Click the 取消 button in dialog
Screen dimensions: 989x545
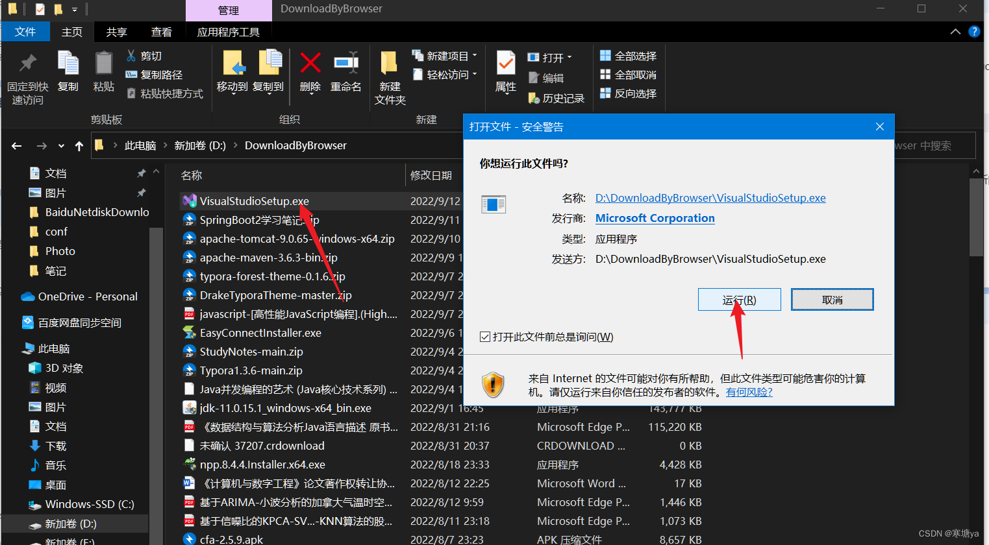coord(832,300)
